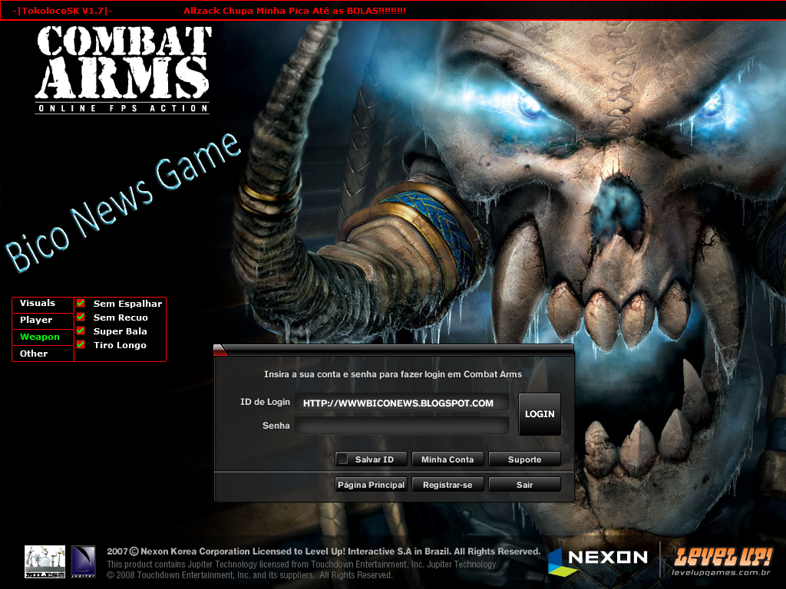786x589 pixels.
Task: Click the LOGIN button
Action: tap(540, 414)
